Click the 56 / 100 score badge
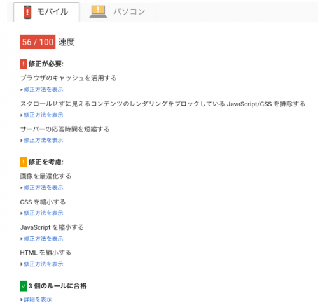This screenshot has height=305, width=318. pyautogui.click(x=38, y=42)
